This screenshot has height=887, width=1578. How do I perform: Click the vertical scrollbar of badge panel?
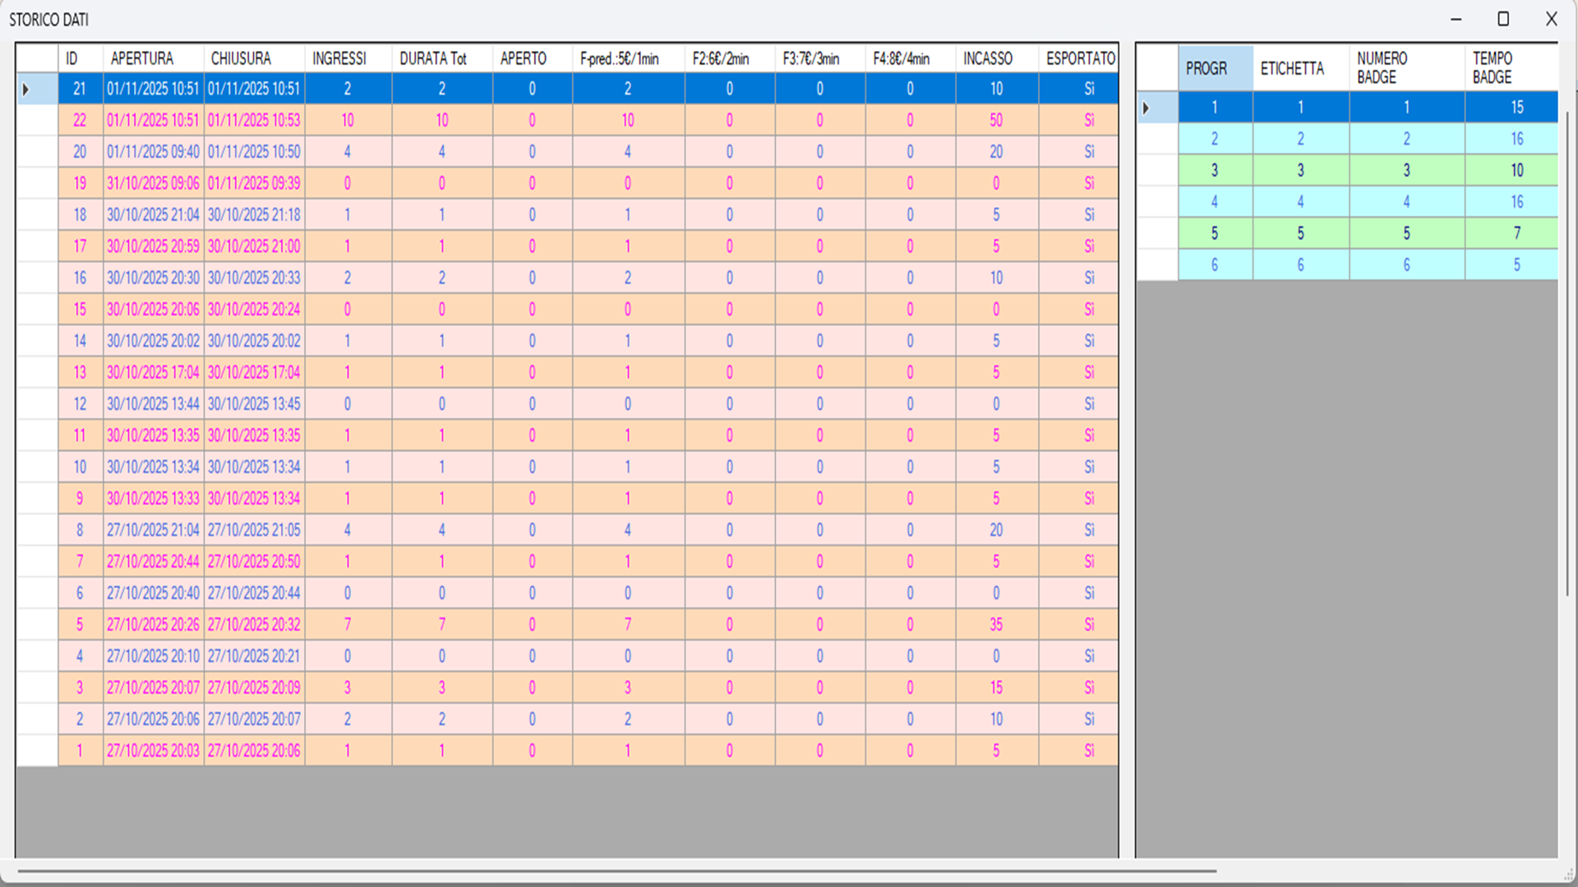(1567, 353)
